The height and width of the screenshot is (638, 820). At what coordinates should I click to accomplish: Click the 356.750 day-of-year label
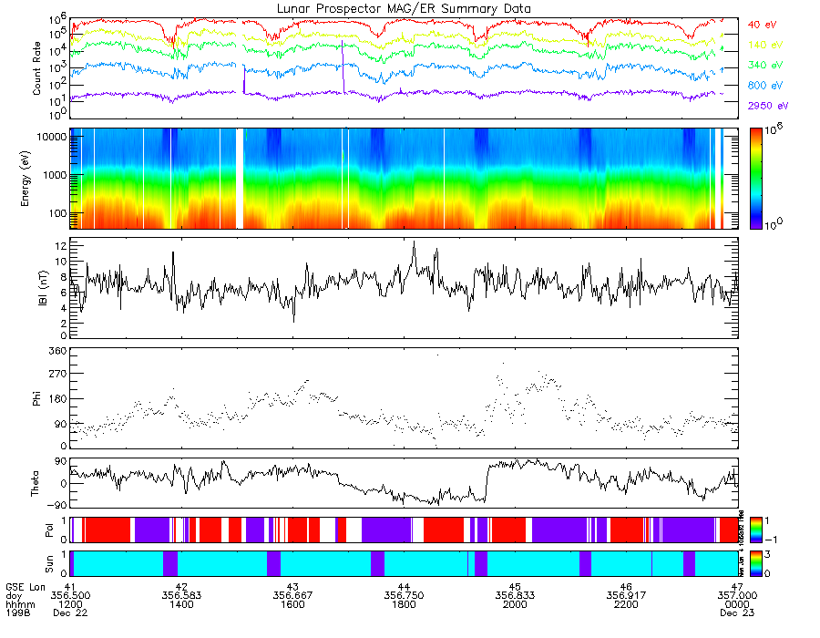click(x=404, y=596)
